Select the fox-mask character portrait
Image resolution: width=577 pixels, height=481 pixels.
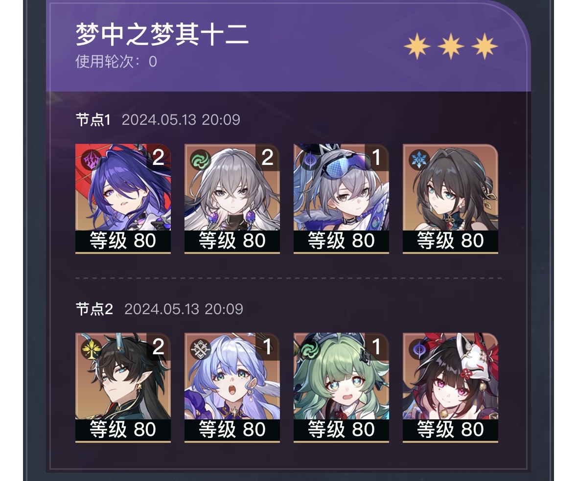pos(450,388)
